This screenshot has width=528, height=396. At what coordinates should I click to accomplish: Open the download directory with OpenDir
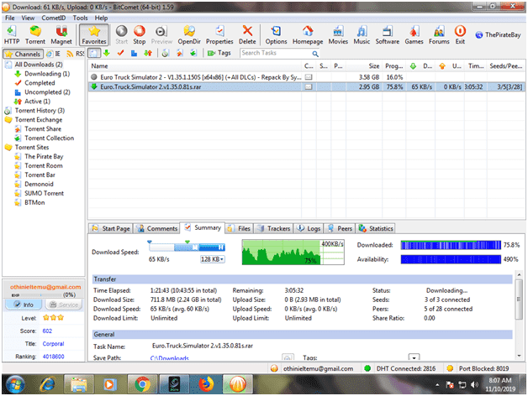tap(189, 35)
